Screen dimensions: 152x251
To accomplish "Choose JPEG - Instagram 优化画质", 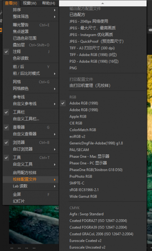I will pyautogui.click(x=103, y=35).
